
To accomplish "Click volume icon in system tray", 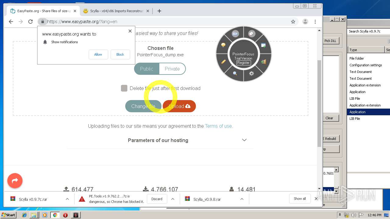I will [354, 215].
